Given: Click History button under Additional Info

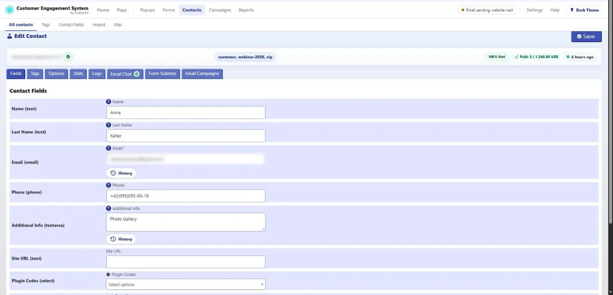Looking at the screenshot, I should (x=121, y=239).
